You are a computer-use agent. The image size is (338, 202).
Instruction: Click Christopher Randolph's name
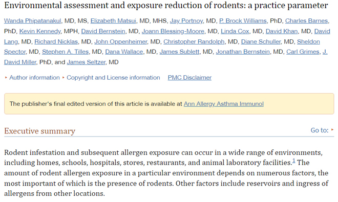click(x=194, y=41)
